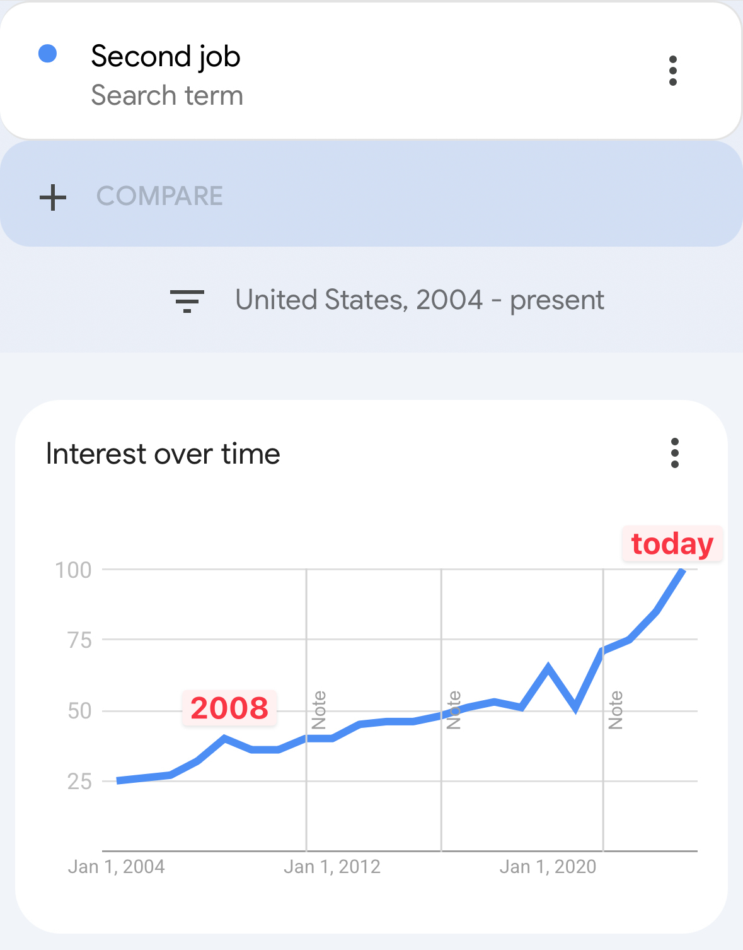Click the Note marker near 2017
The image size is (743, 950).
tap(454, 710)
